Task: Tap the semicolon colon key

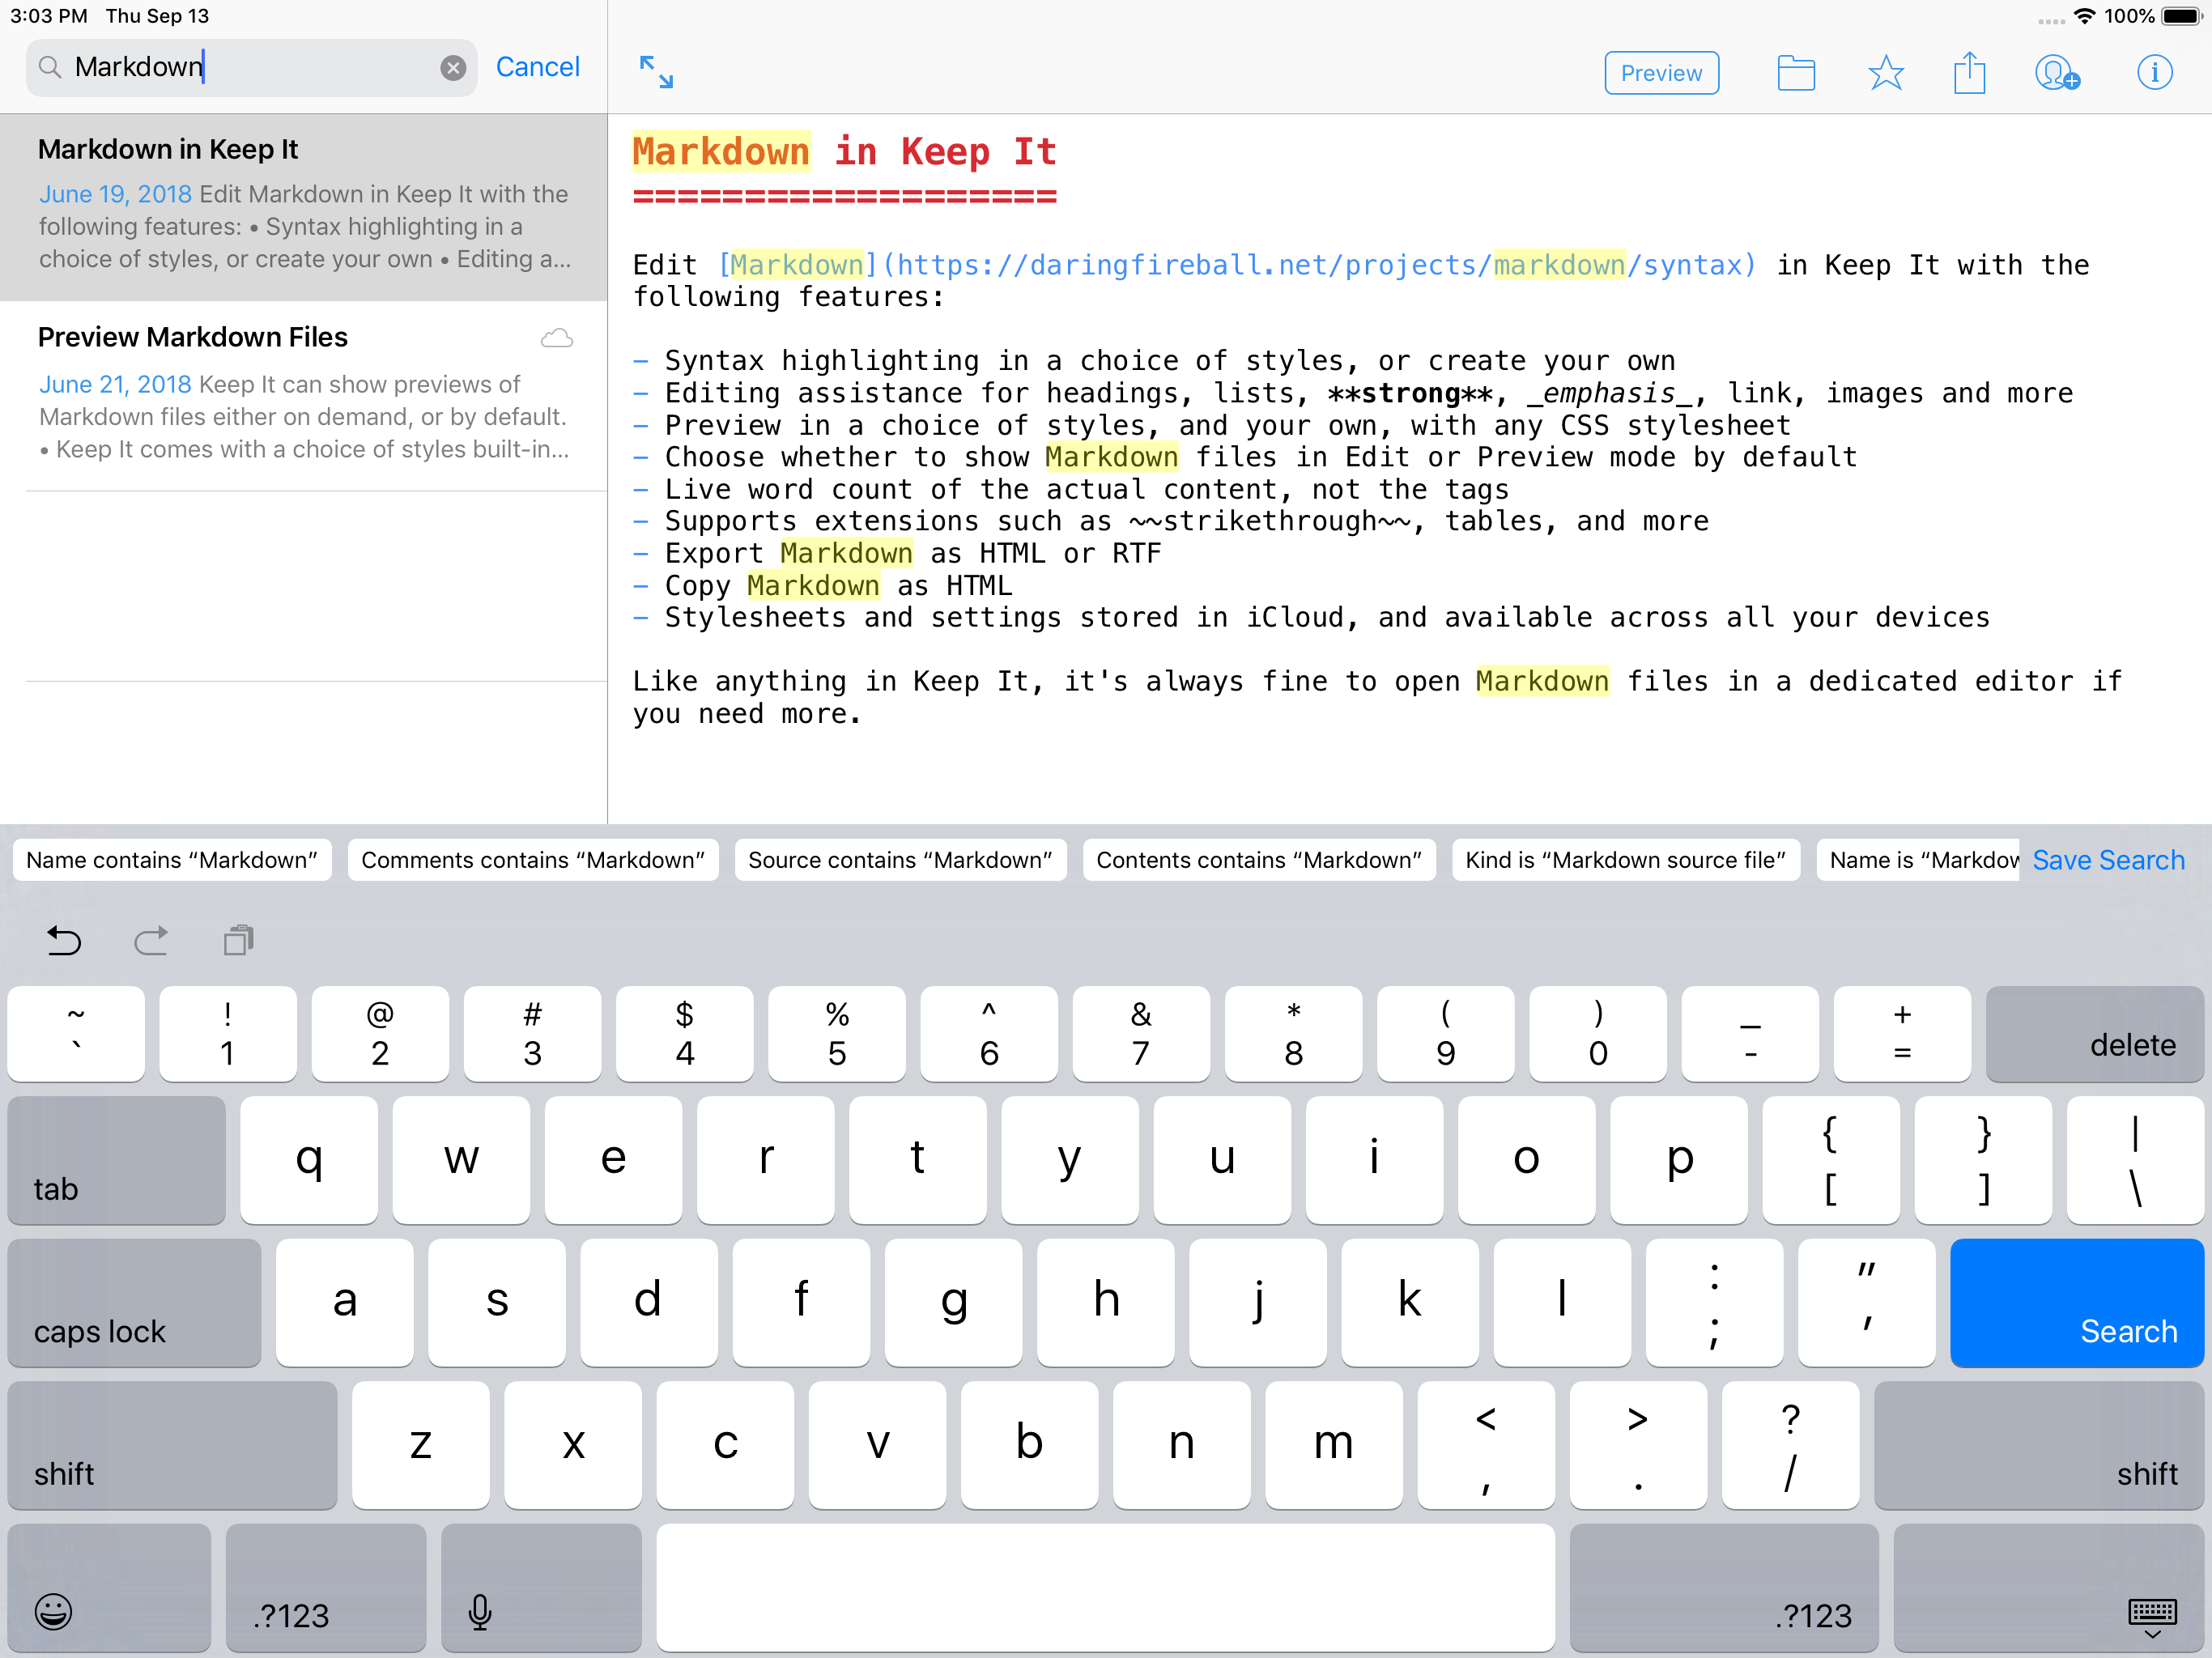Action: pyautogui.click(x=1714, y=1303)
